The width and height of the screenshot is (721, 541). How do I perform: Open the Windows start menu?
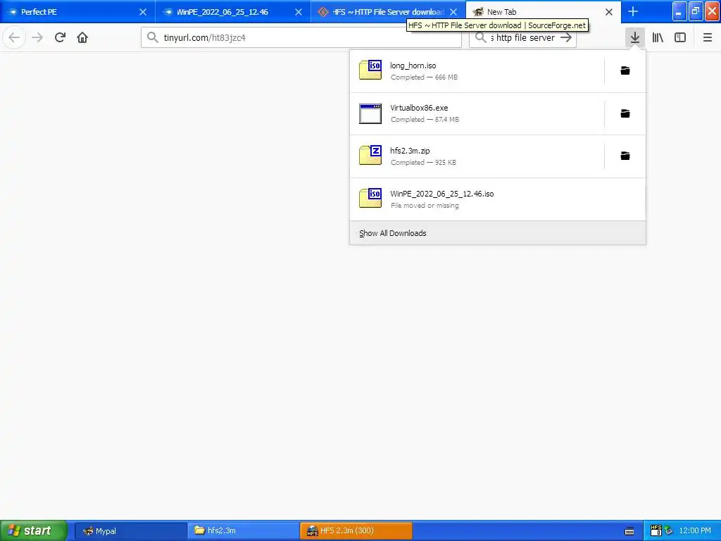34,530
